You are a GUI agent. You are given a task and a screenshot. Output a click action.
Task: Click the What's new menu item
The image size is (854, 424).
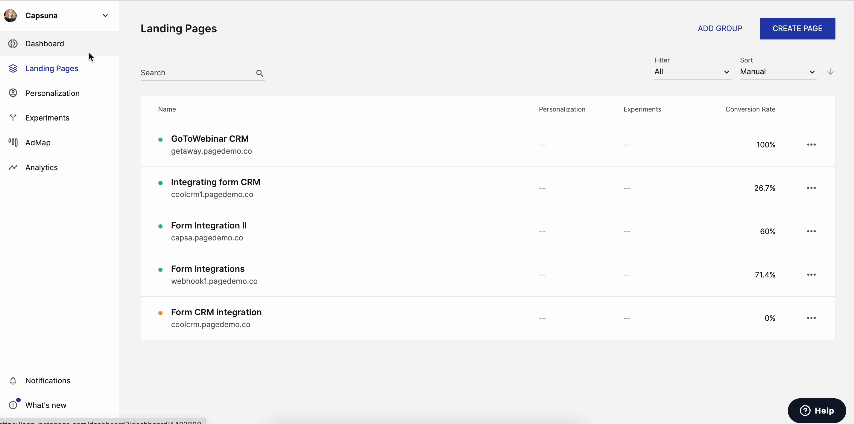tap(46, 405)
